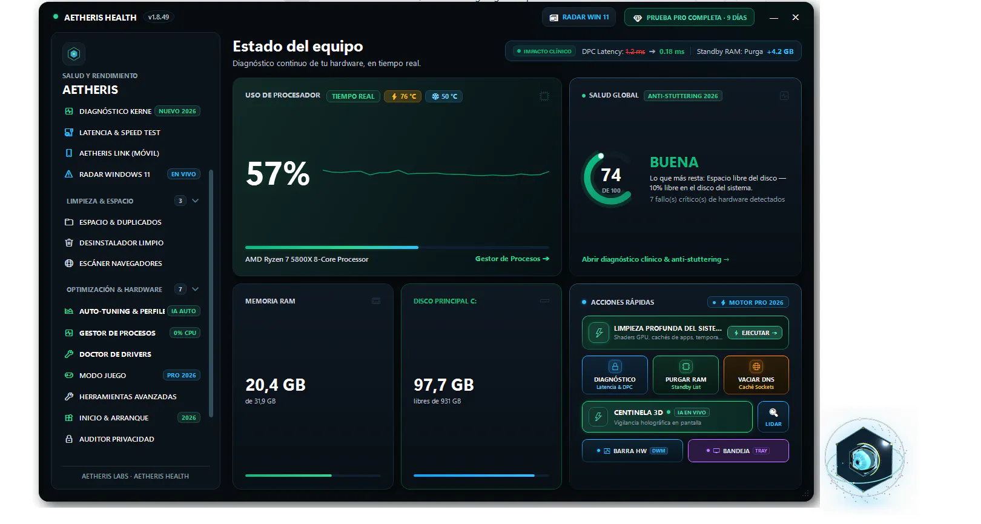Click the Aetheris Link phone icon
This screenshot has width=981, height=524.
69,153
